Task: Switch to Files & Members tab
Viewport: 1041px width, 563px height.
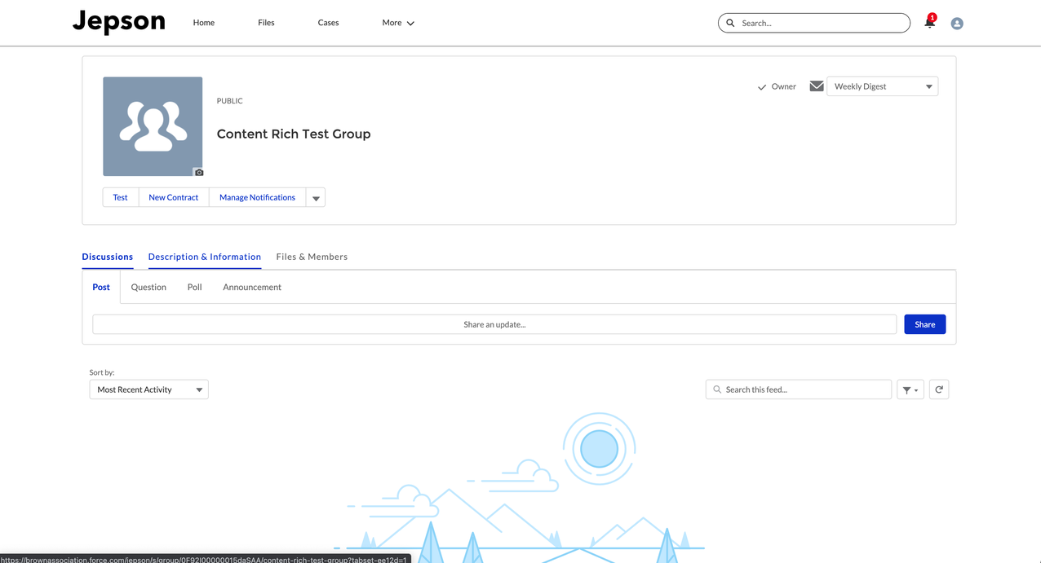Action: 312,257
